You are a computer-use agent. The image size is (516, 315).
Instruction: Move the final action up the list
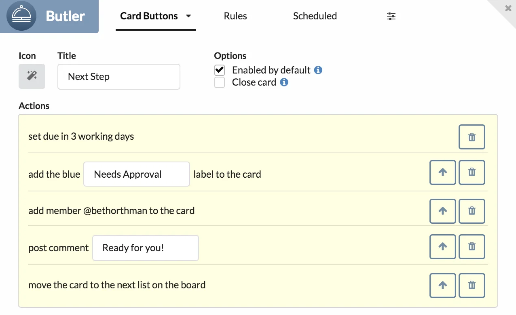[442, 286]
